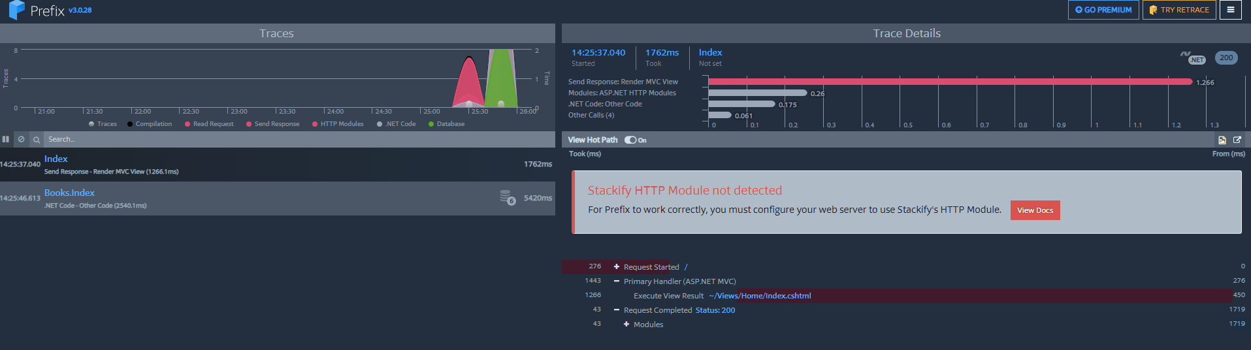This screenshot has width=1251, height=350.
Task: Click 'Other Calls (4)' label
Action: click(x=591, y=115)
